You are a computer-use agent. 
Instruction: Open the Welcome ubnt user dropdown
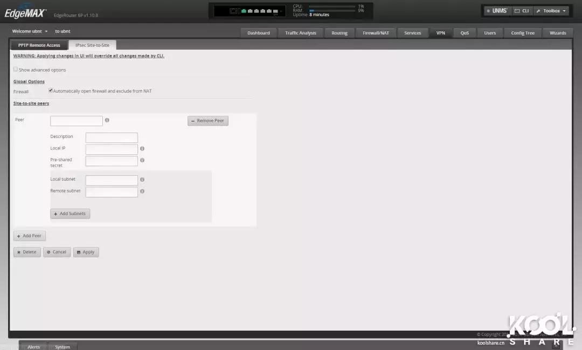[x=30, y=31]
